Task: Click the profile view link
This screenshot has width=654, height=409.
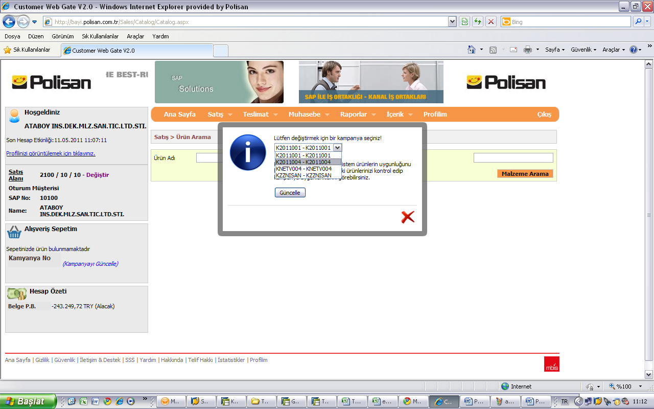Action: pos(51,153)
